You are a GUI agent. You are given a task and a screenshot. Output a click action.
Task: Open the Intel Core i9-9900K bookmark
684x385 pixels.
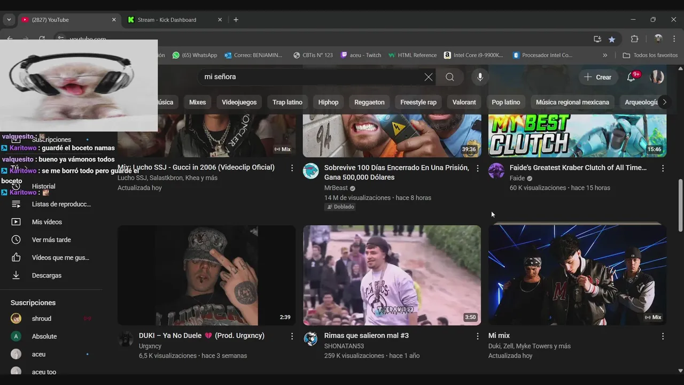[473, 55]
